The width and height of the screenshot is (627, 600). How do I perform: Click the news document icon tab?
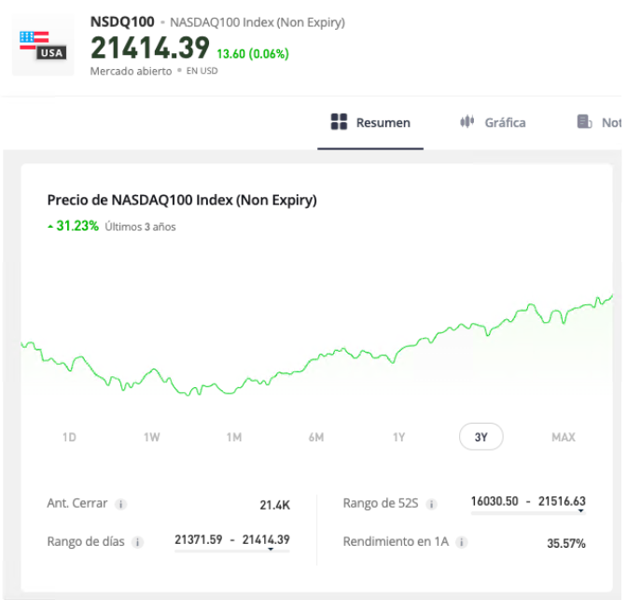click(584, 121)
